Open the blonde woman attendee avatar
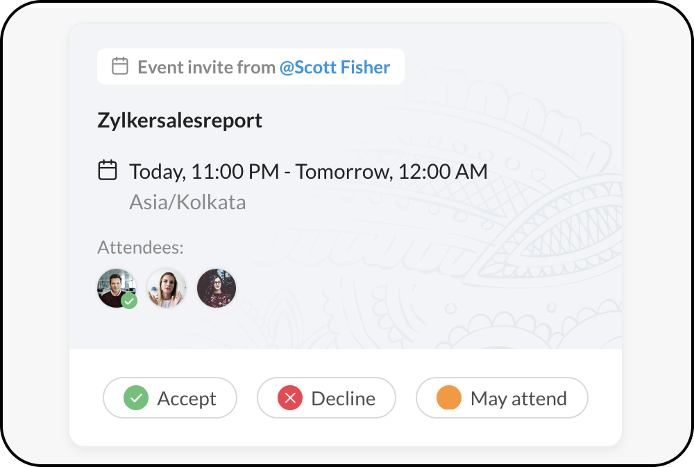The width and height of the screenshot is (694, 467). pos(167,288)
